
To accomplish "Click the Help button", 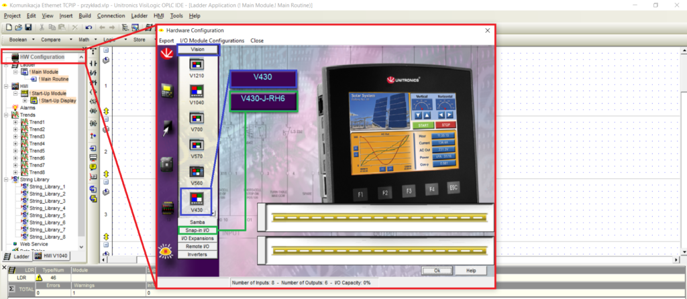I will (471, 271).
